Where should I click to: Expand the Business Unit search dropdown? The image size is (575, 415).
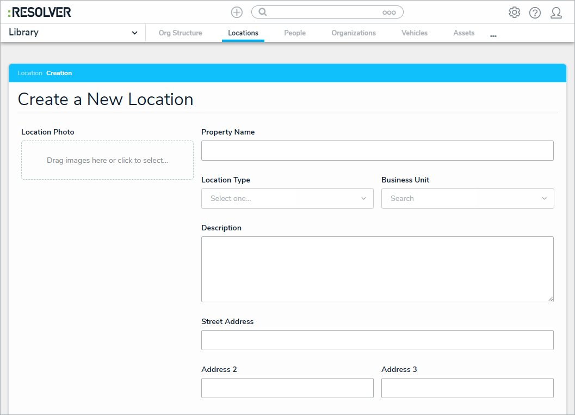click(467, 199)
